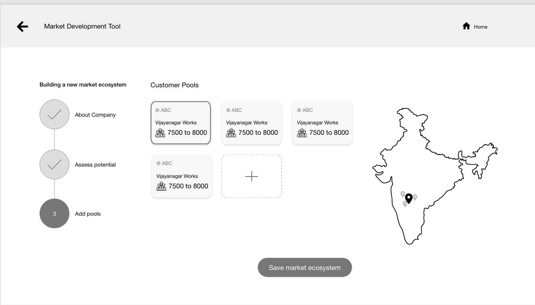
Task: Click the Customer Pools heading
Action: (174, 85)
